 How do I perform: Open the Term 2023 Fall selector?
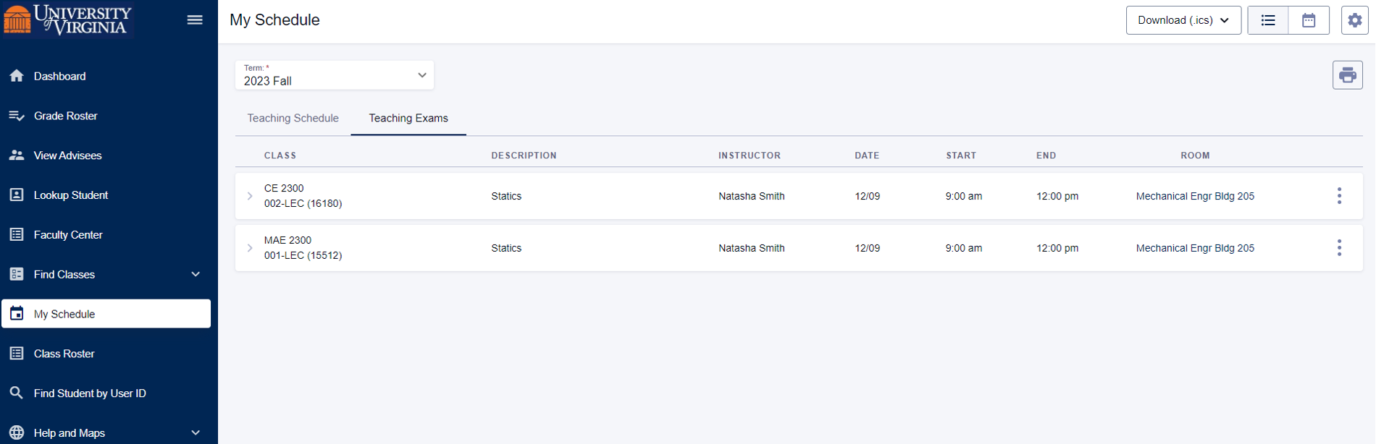(x=335, y=75)
